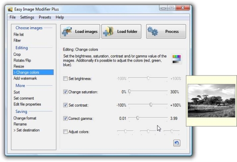Click the app icon in title bar
The image size is (237, 162).
pyautogui.click(x=10, y=9)
